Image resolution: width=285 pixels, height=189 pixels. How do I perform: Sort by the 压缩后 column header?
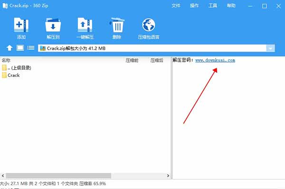(x=157, y=60)
